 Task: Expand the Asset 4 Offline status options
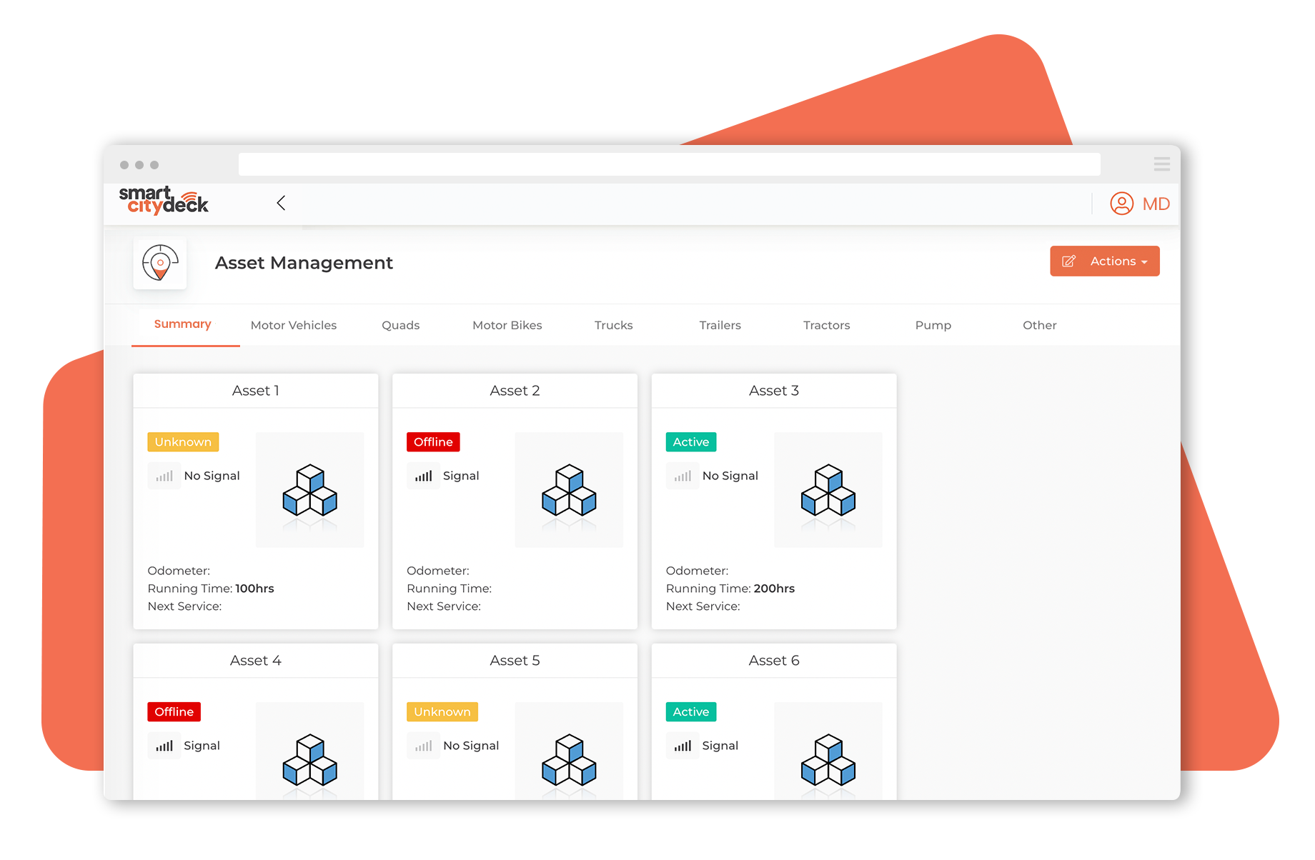tap(174, 711)
